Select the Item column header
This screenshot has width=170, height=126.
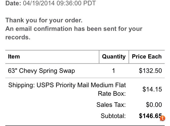(x=14, y=57)
